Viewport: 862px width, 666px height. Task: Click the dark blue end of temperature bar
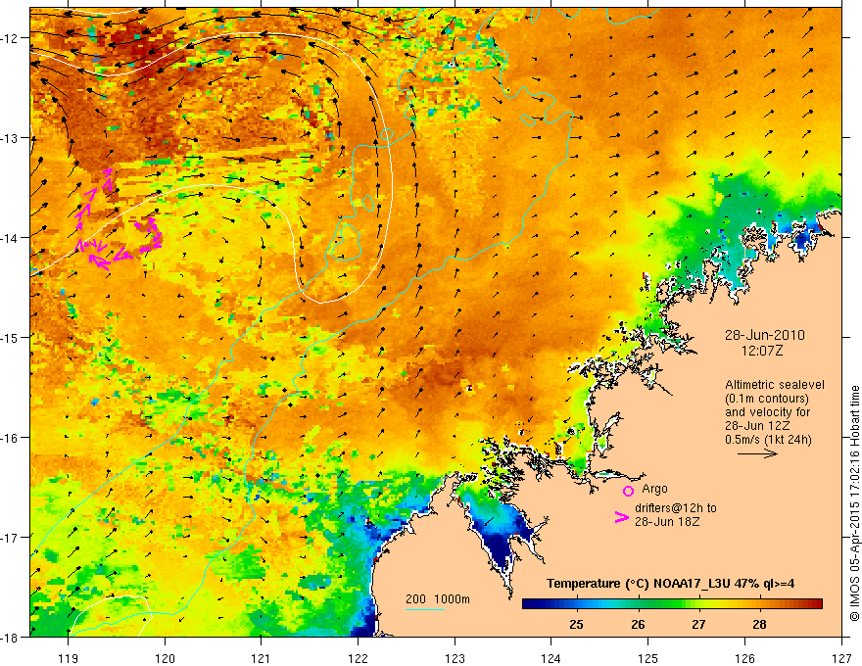(531, 603)
